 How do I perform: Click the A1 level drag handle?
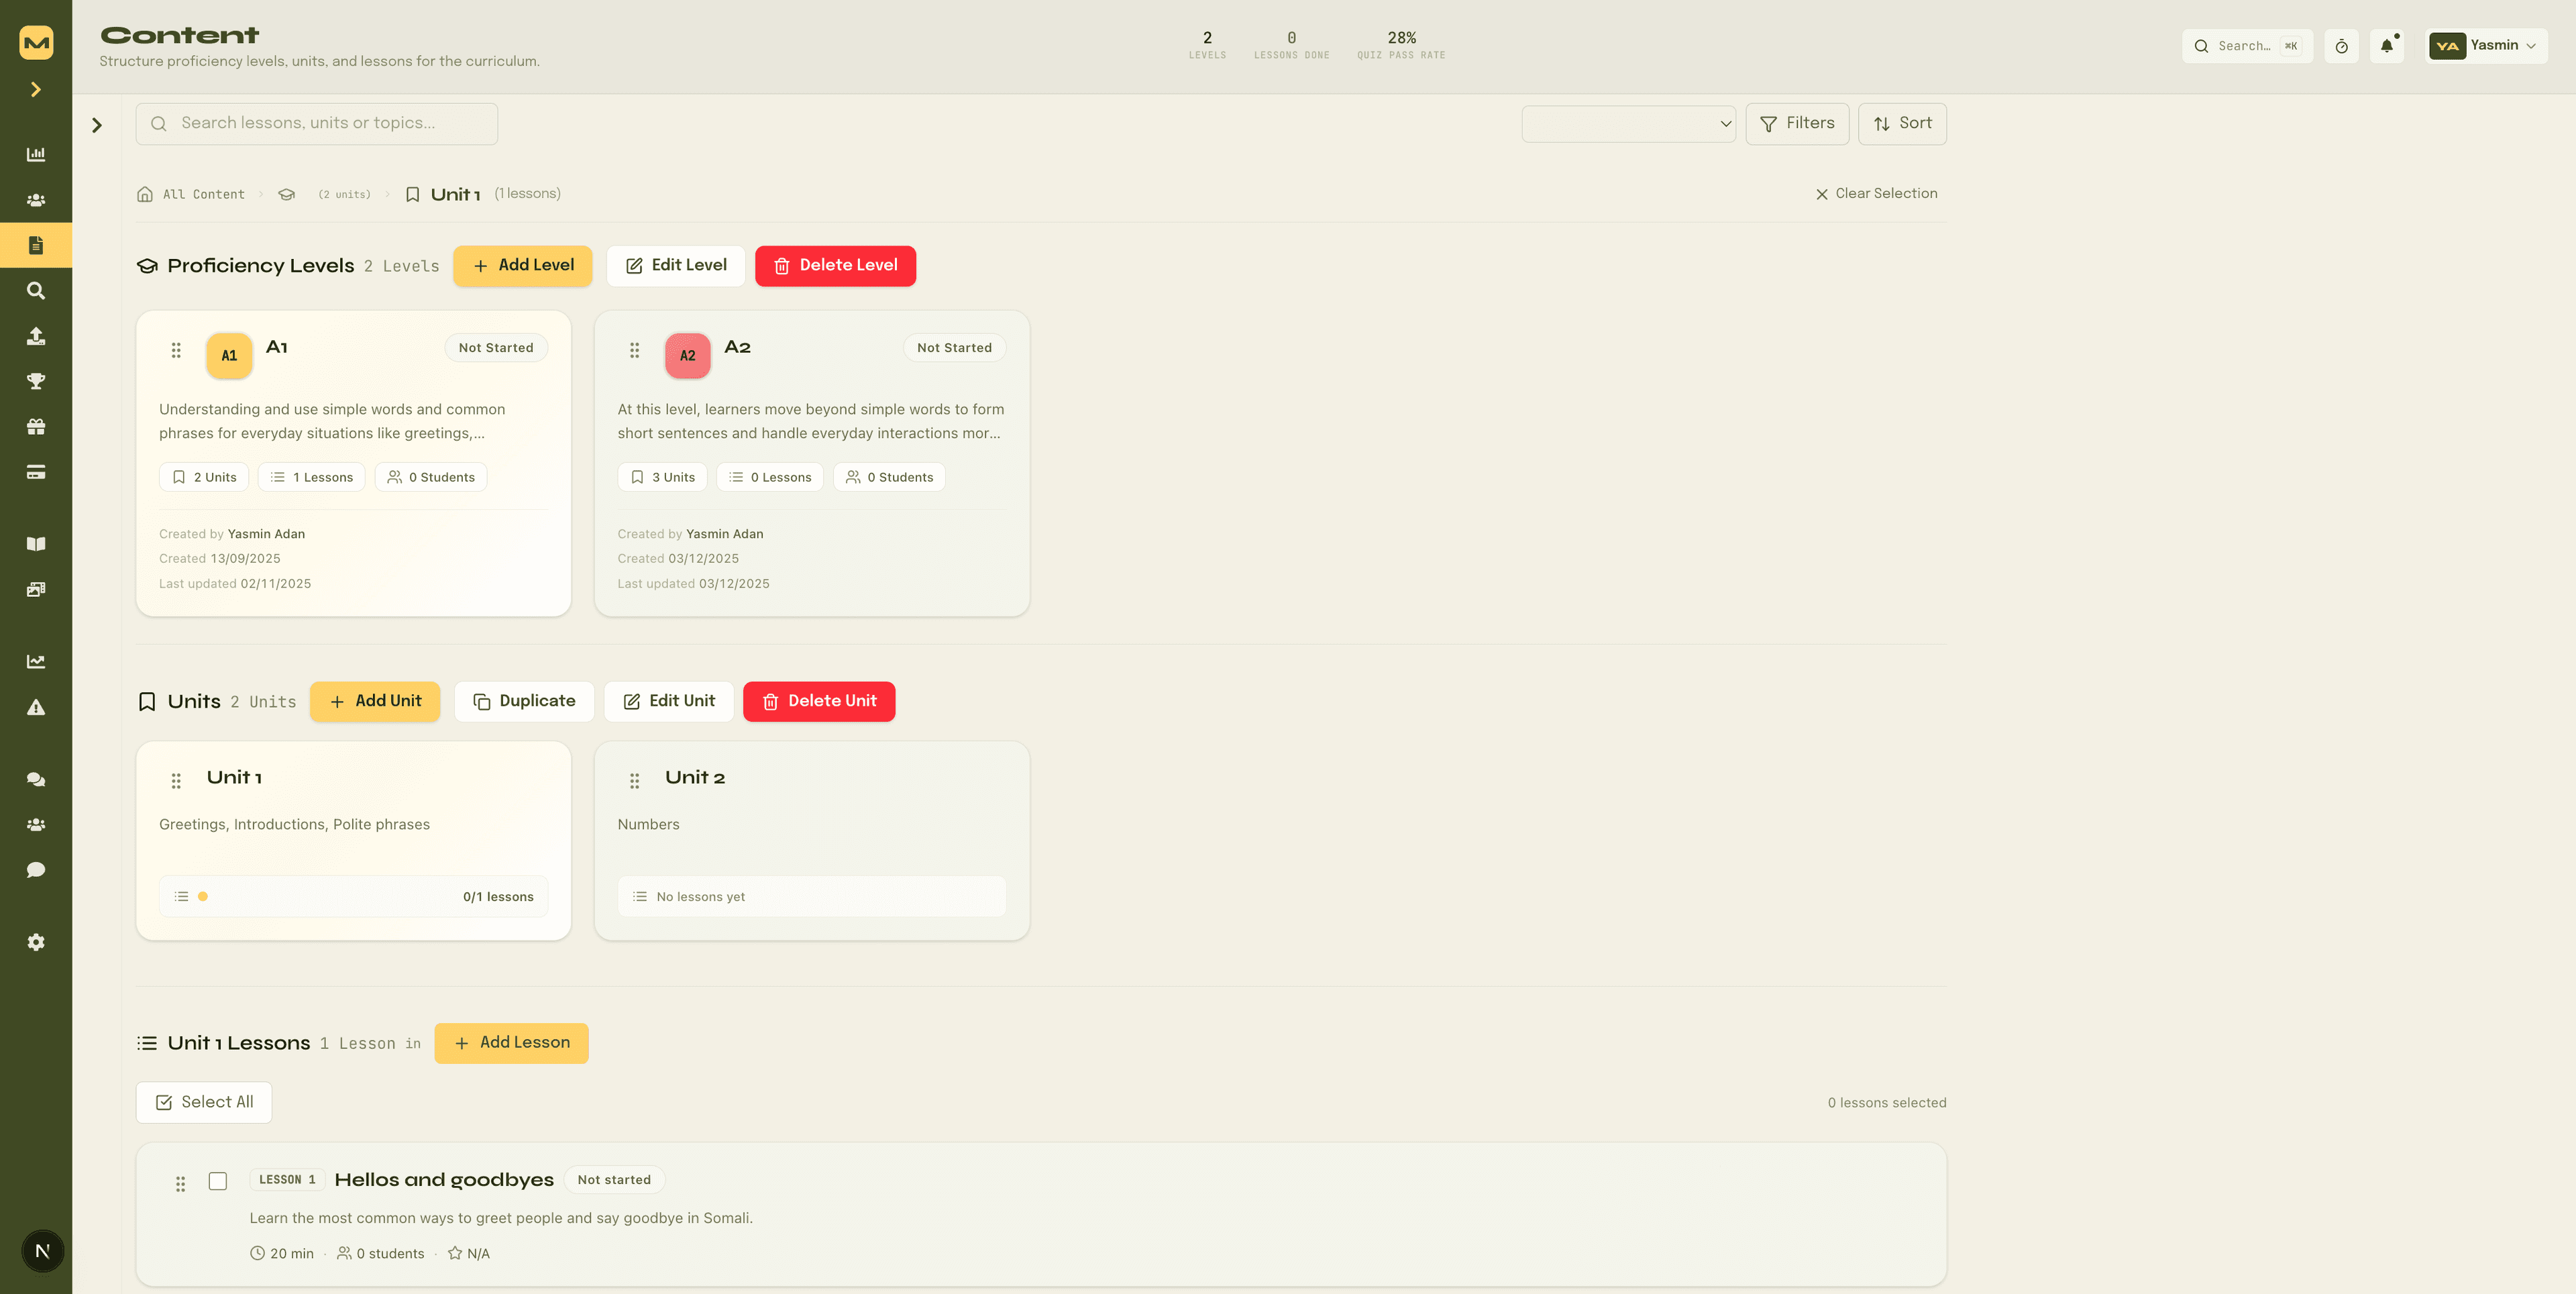176,350
